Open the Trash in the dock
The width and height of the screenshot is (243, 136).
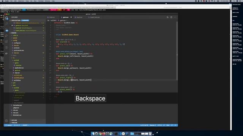[150, 133]
